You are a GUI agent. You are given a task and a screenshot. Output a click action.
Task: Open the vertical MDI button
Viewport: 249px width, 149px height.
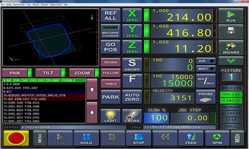click(x=237, y=138)
